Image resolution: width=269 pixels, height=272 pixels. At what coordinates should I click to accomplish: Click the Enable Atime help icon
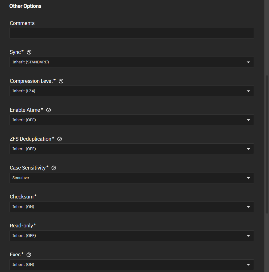(x=48, y=110)
